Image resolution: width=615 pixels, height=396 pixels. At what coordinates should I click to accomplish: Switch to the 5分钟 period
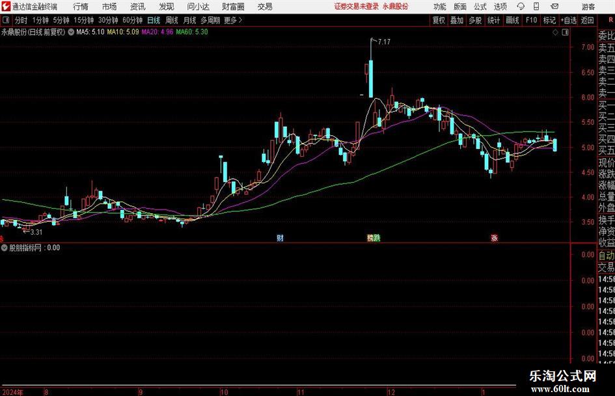pos(61,20)
